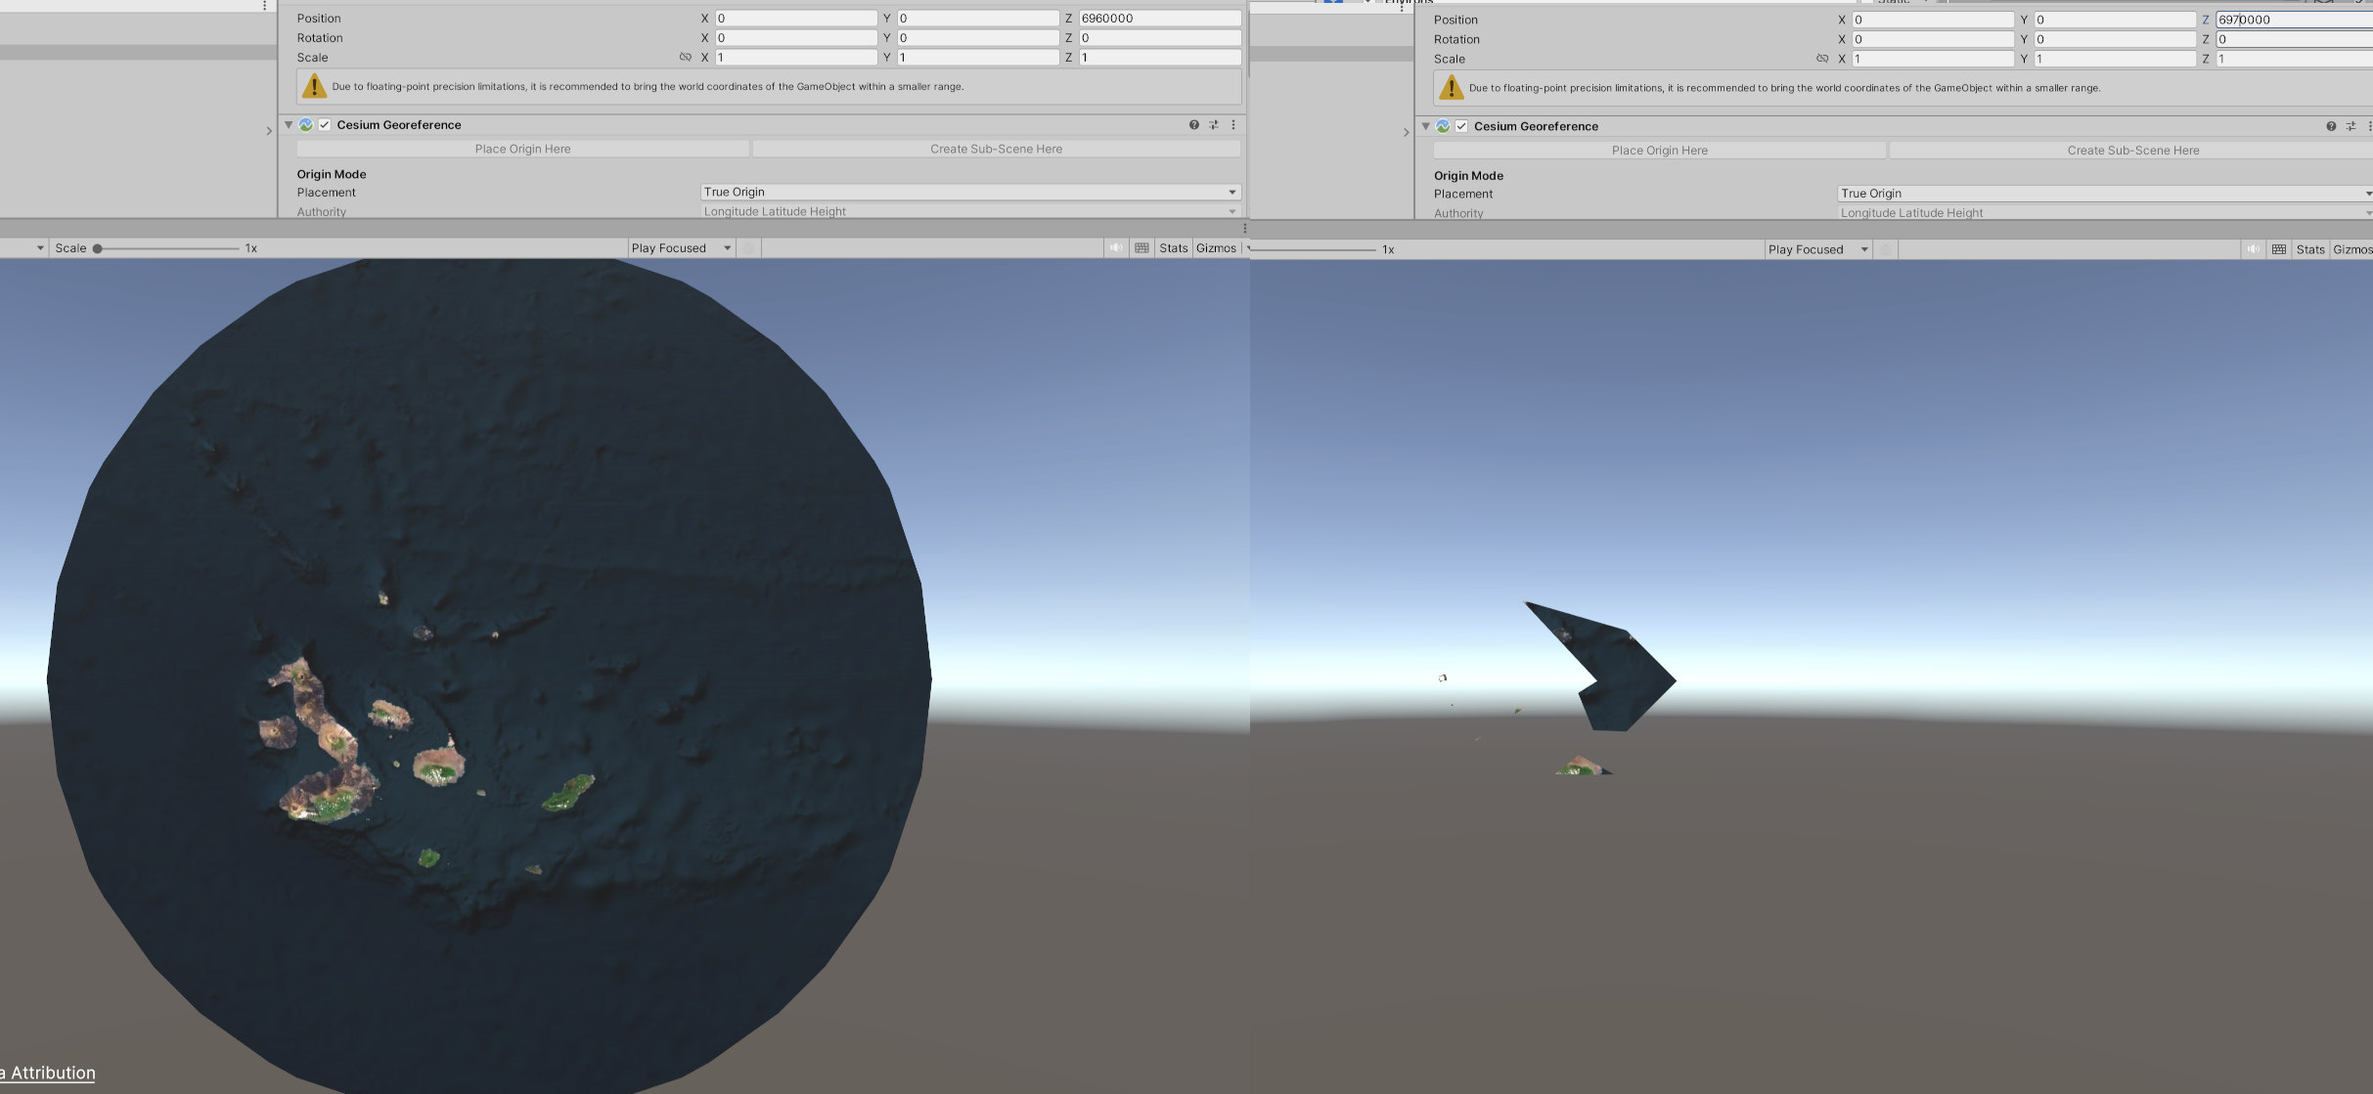
Task: Collapse the Cesium Georeference component foldout in the left inspector
Action: coord(289,125)
